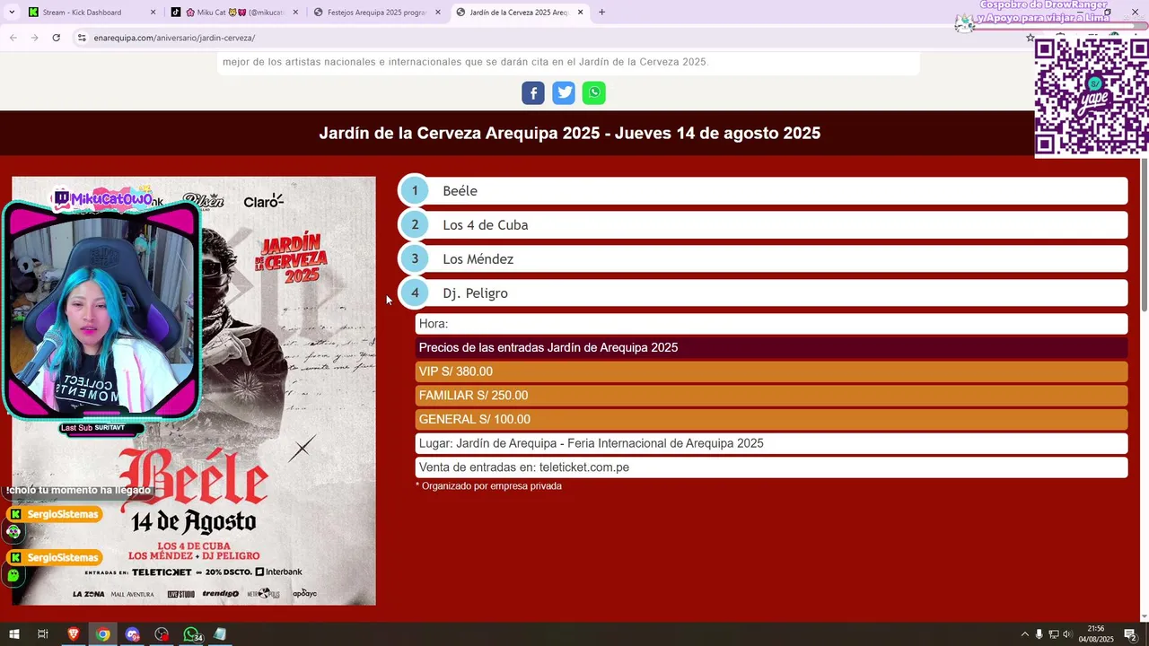
Task: Click the Organizado por empresa privada note
Action: click(x=488, y=486)
